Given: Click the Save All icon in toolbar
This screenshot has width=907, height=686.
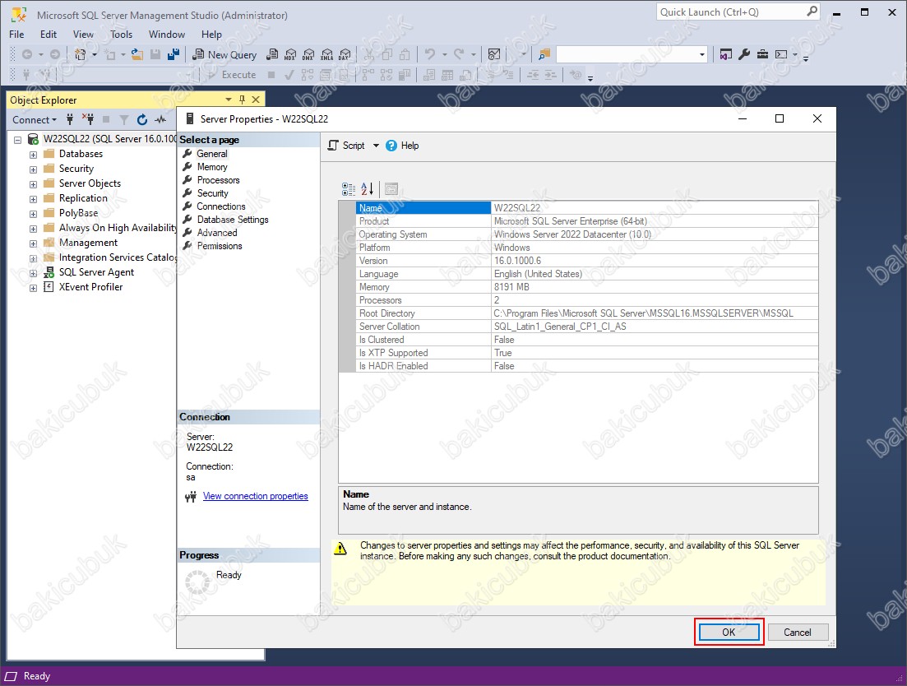Looking at the screenshot, I should (174, 54).
